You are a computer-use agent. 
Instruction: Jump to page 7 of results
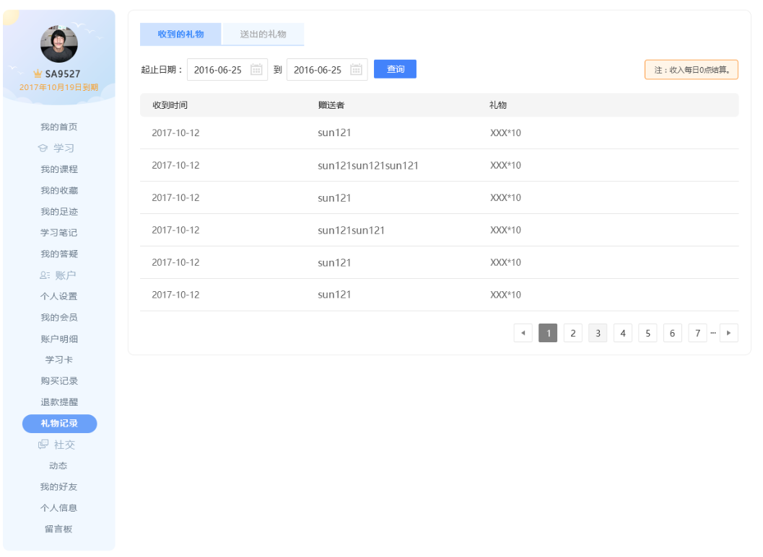697,333
